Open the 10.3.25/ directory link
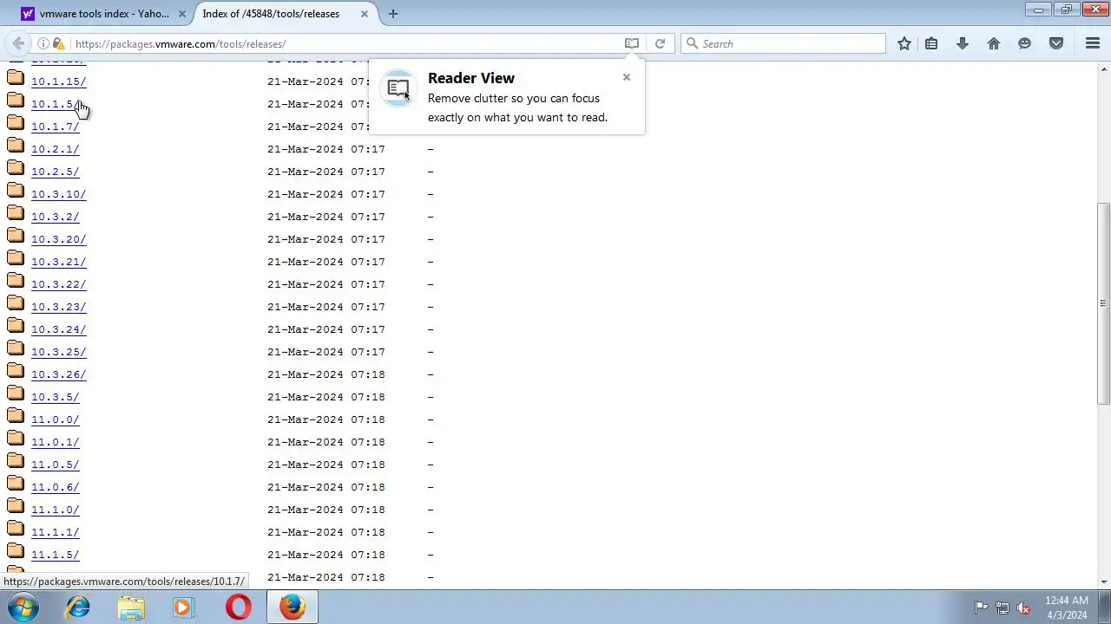 [58, 352]
